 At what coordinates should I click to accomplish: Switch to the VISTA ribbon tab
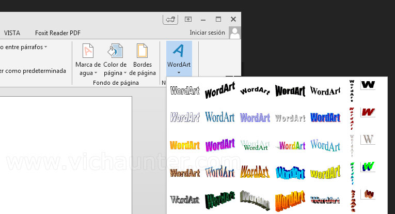tap(12, 33)
